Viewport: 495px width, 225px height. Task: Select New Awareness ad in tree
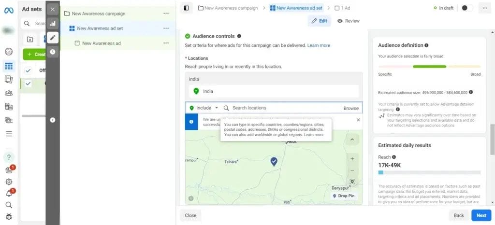[102, 43]
